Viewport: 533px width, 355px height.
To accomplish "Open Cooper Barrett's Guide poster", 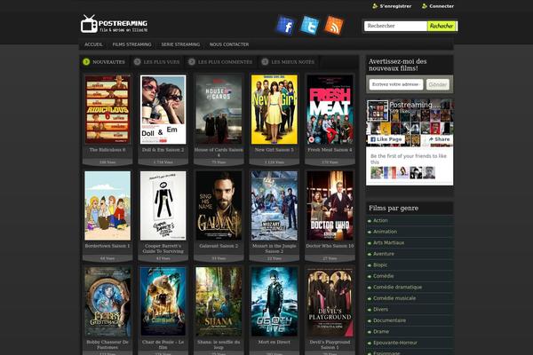I will [x=163, y=206].
